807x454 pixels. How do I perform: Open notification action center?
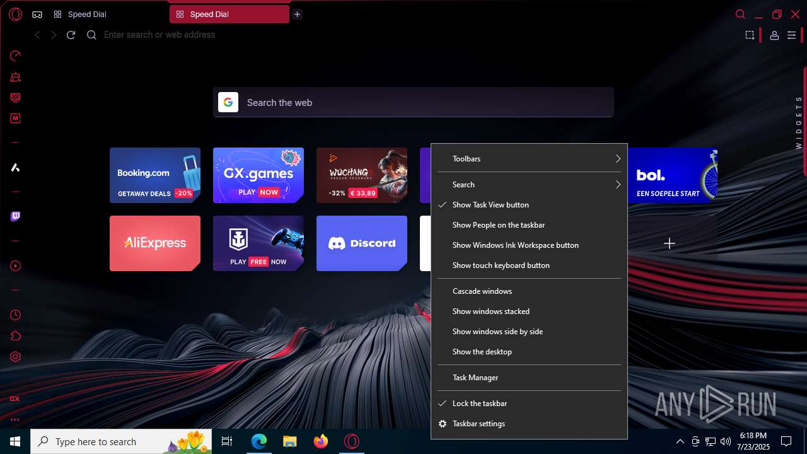786,441
